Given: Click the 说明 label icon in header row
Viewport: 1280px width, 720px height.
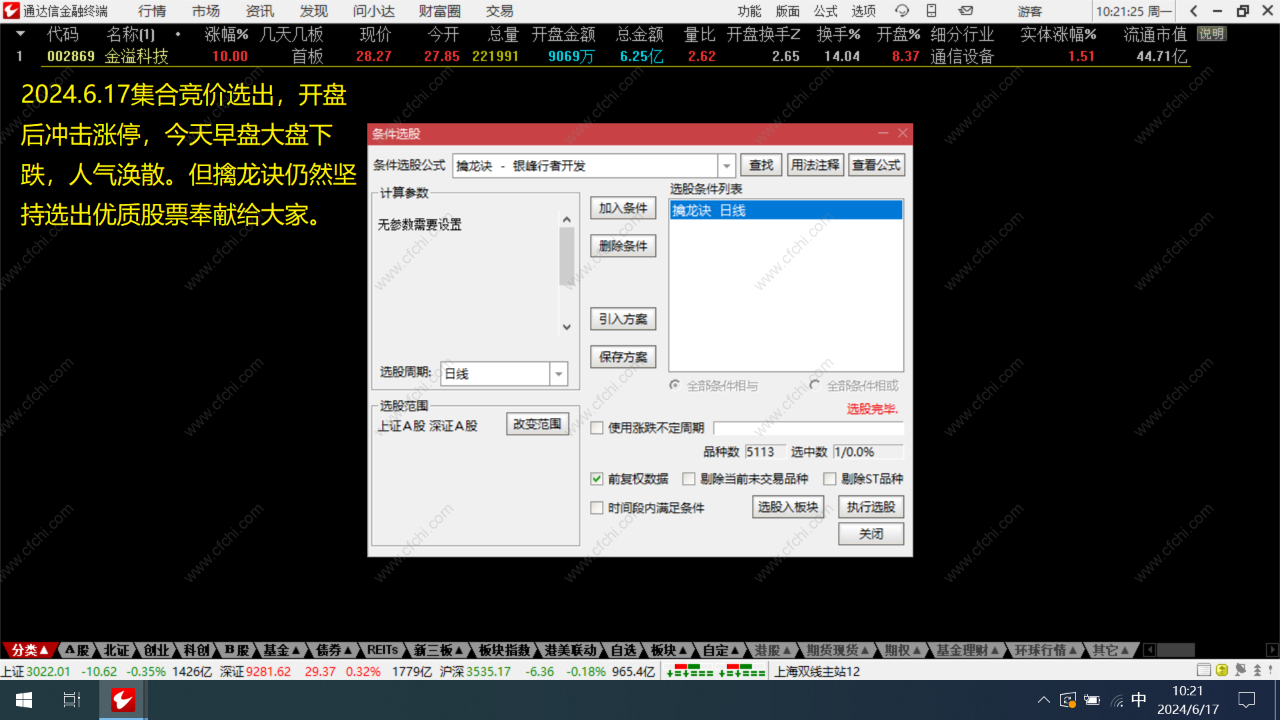Looking at the screenshot, I should pos(1211,33).
